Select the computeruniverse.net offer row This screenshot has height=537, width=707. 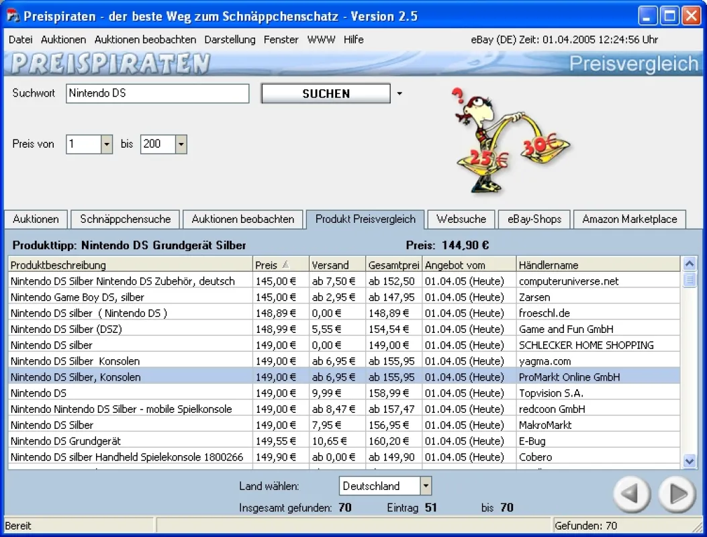(344, 281)
